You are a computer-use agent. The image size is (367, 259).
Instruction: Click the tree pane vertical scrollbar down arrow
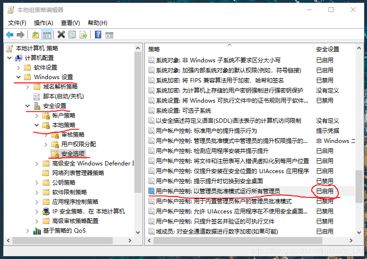[138, 232]
